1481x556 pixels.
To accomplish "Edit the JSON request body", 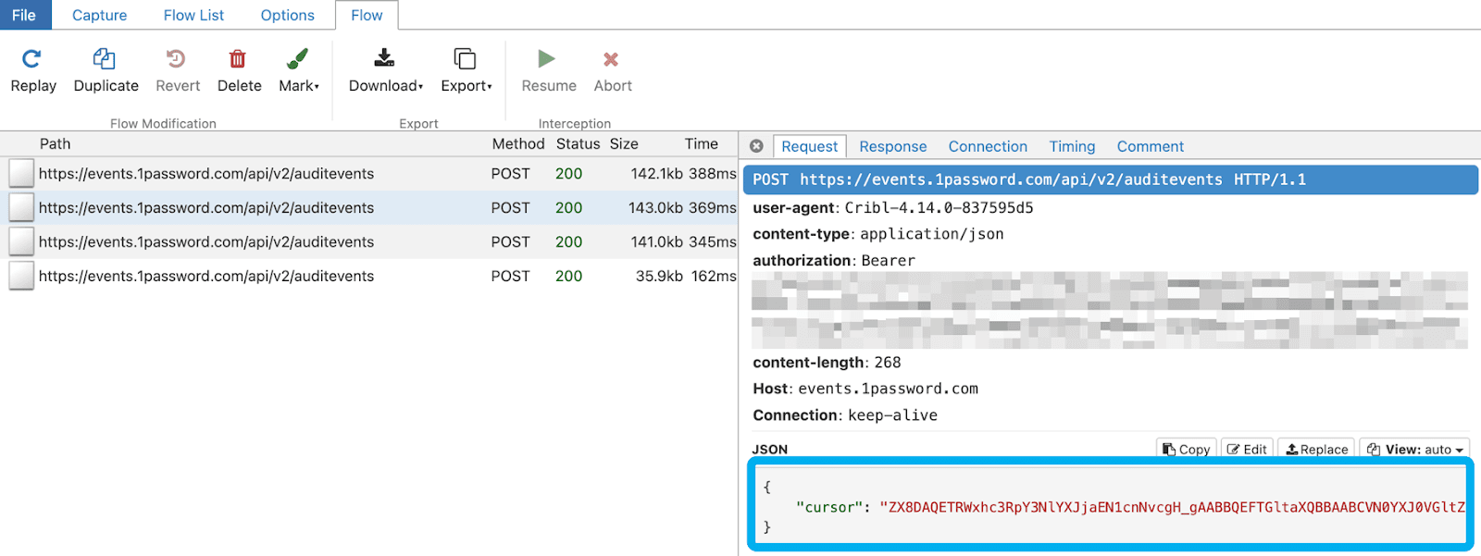I will (1247, 449).
